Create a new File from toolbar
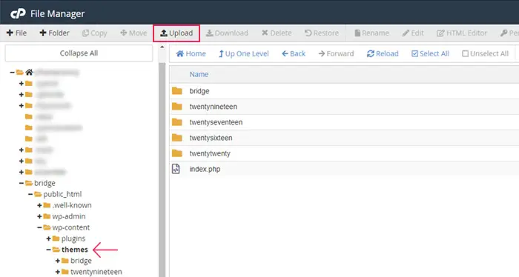 [16, 33]
